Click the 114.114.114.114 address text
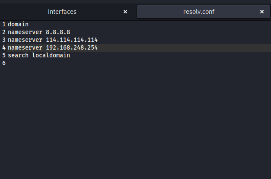The image size is (271, 179). pyautogui.click(x=72, y=40)
